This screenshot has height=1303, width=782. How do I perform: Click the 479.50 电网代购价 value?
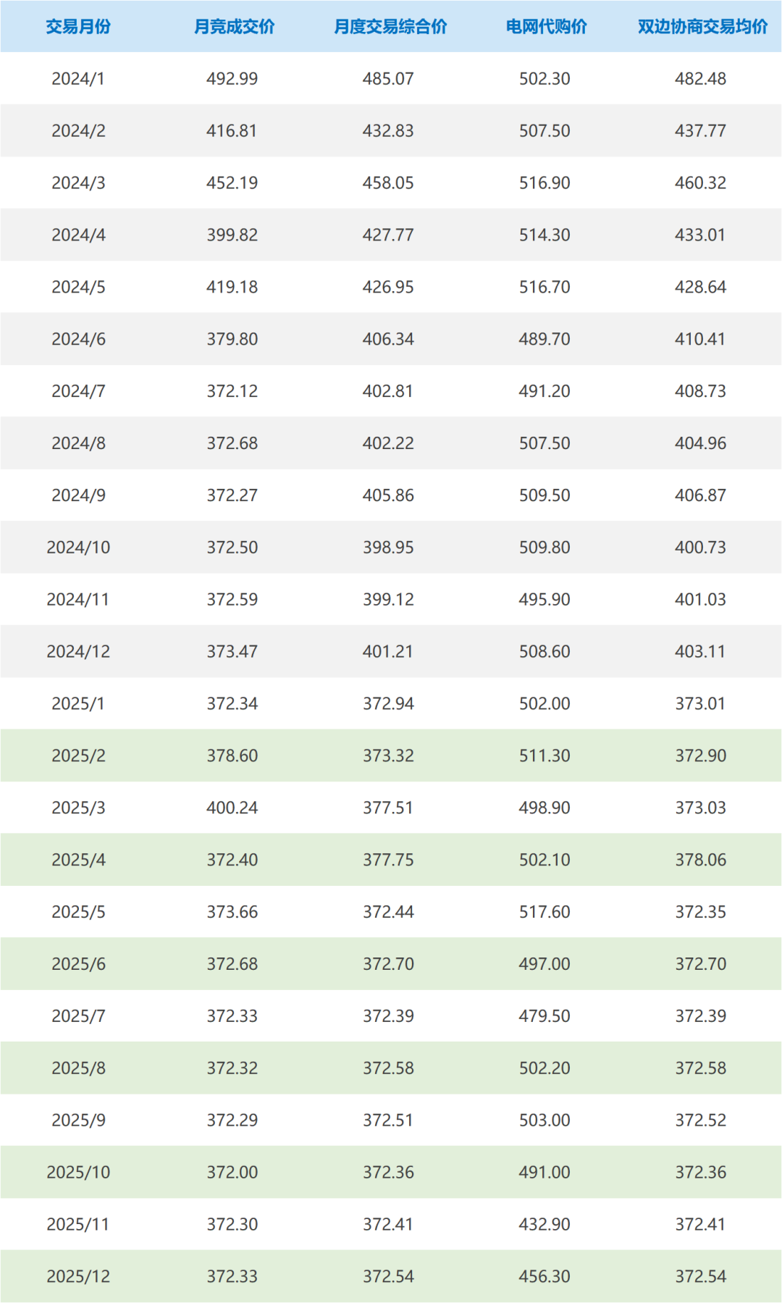point(545,1016)
